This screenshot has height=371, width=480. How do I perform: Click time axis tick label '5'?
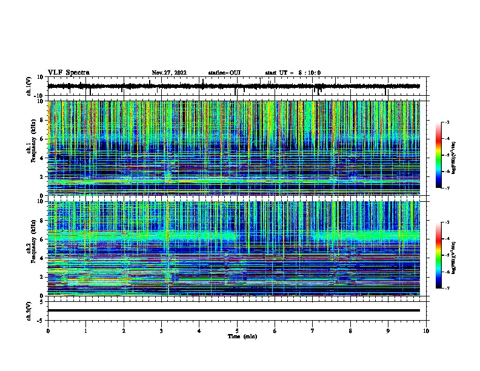(237, 331)
